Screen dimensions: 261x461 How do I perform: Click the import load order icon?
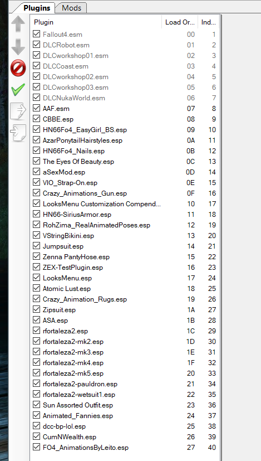pyautogui.click(x=18, y=133)
